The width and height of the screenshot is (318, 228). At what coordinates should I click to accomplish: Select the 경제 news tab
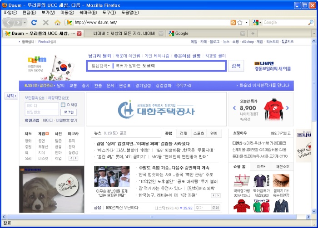[x=184, y=133]
